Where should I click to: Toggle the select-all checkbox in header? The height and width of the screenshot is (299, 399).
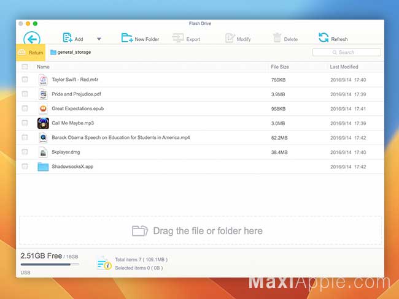click(25, 67)
